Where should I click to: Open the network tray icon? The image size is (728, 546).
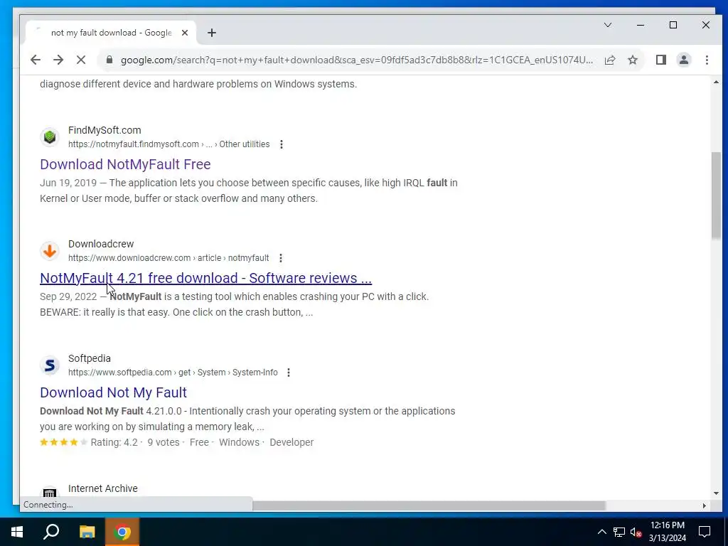[619, 532]
